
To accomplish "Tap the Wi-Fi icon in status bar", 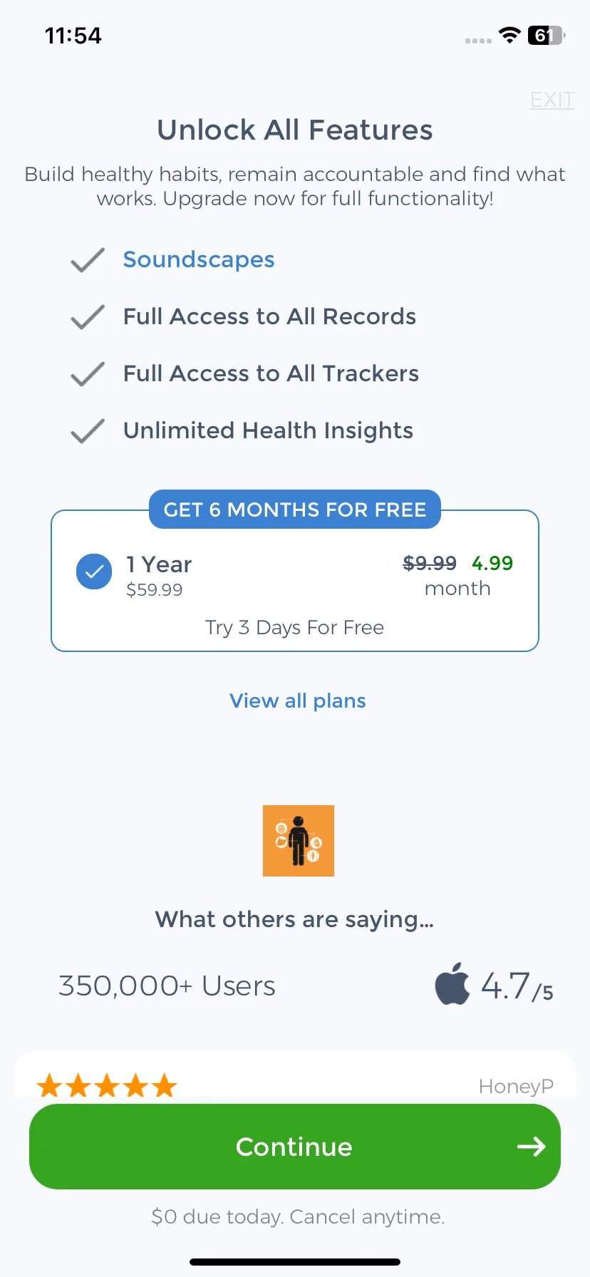I will 509,35.
